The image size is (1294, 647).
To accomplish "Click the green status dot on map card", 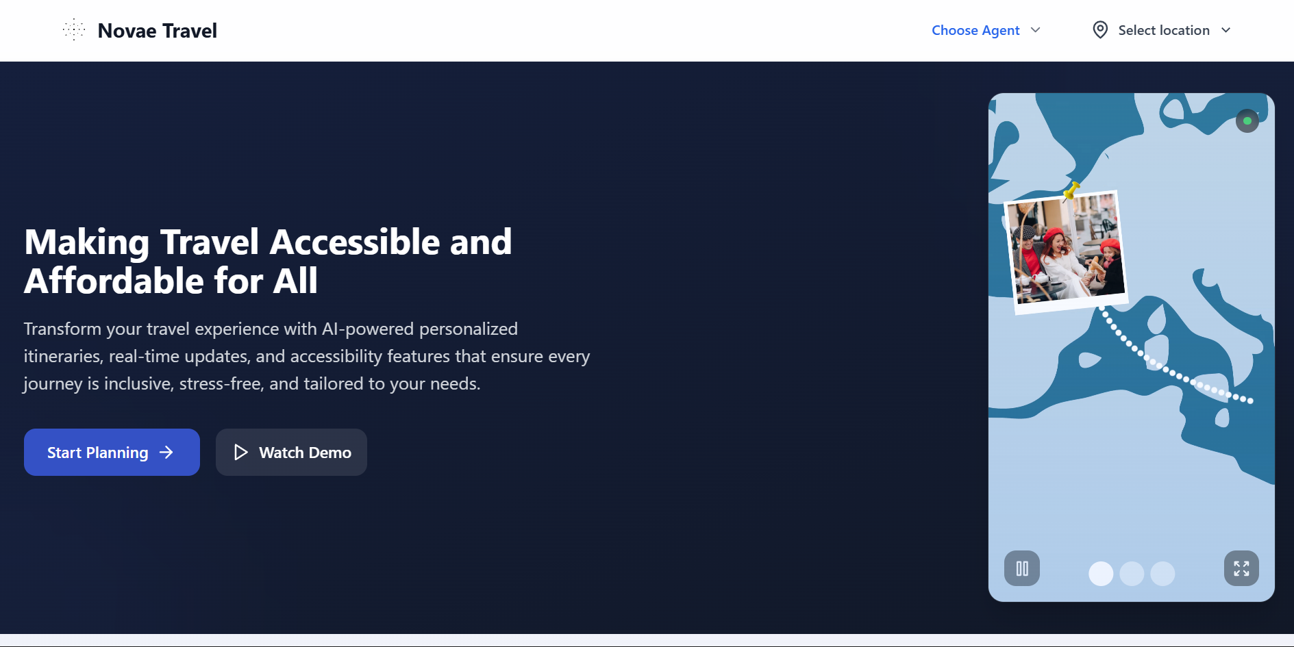I will [1247, 121].
